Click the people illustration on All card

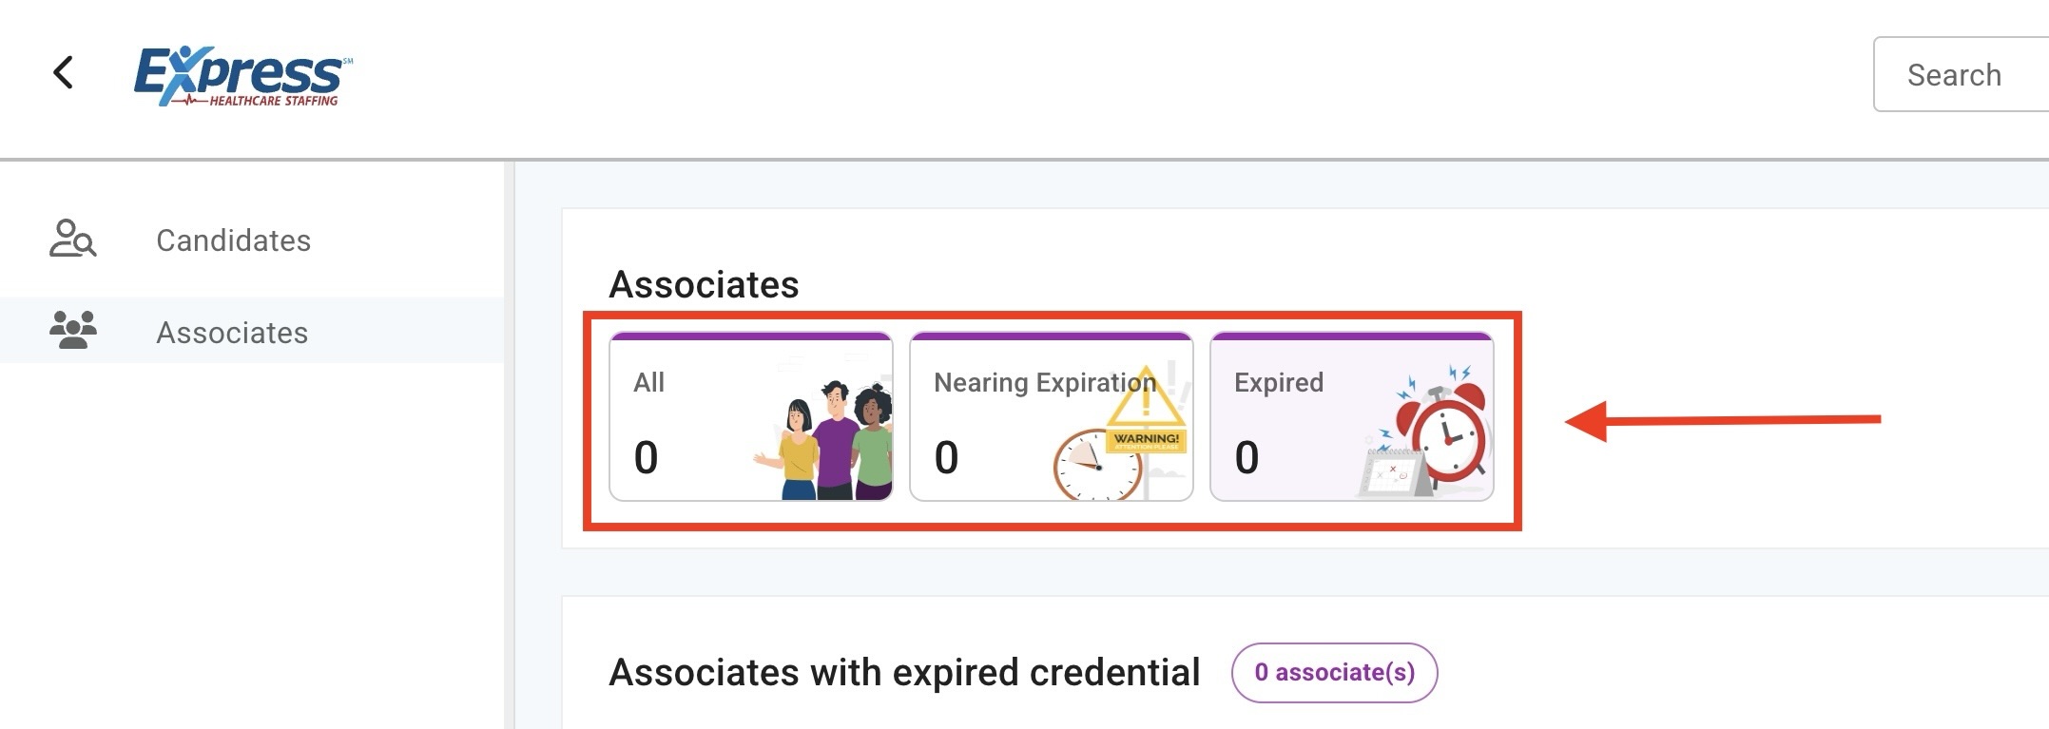pyautogui.click(x=834, y=440)
